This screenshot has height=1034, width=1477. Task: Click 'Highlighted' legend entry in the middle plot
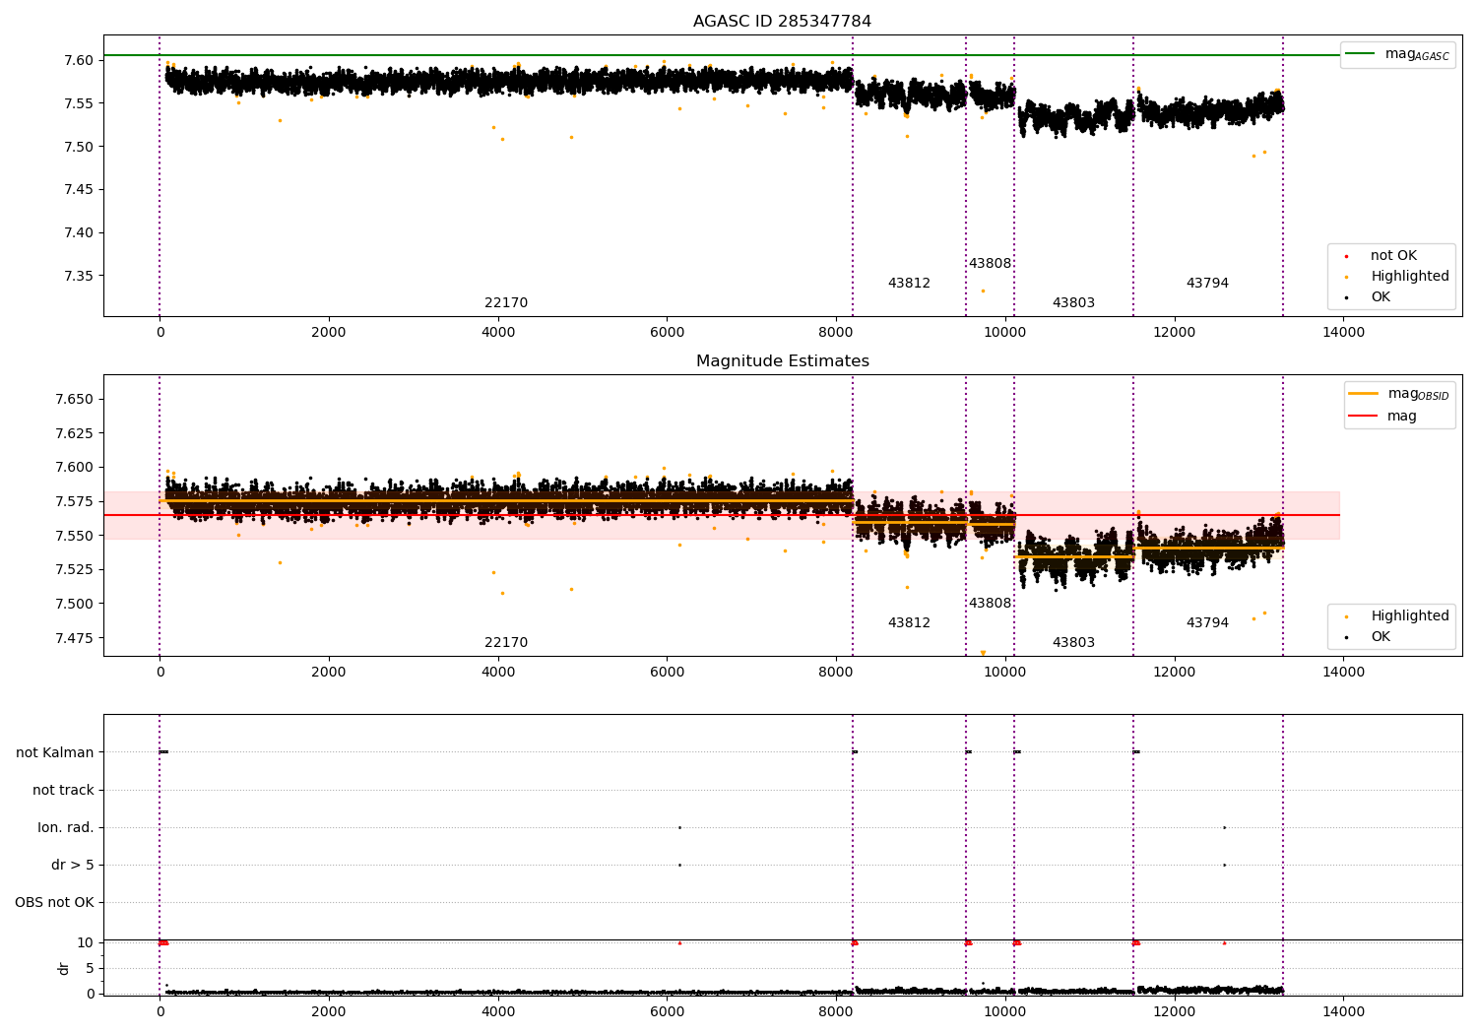(x=1396, y=616)
